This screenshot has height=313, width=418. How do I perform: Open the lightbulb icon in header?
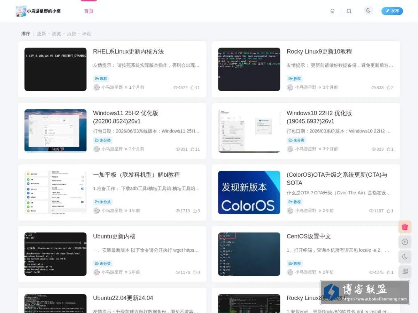[332, 11]
